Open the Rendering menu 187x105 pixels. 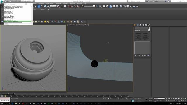[58, 3]
